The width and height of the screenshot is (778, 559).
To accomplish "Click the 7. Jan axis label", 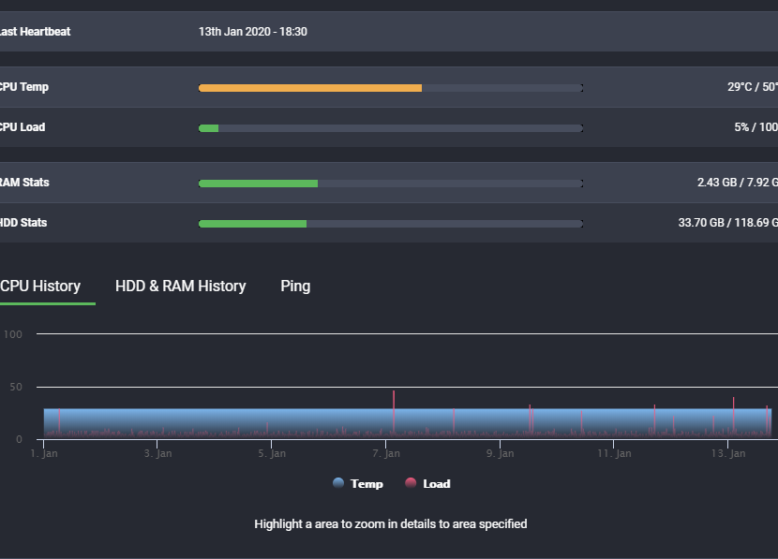I will (386, 453).
